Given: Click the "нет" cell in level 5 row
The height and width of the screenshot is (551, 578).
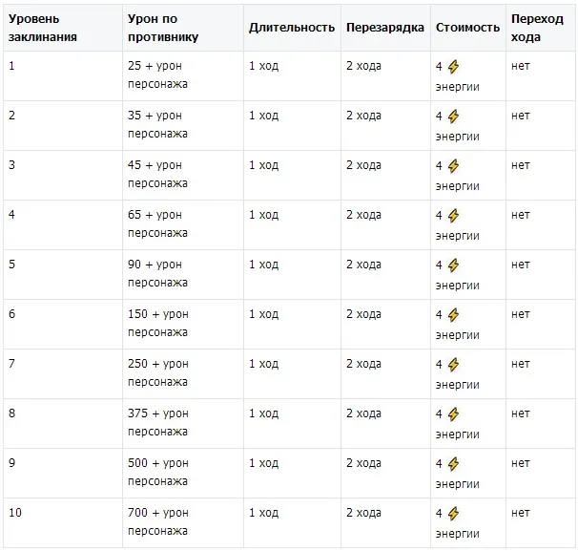Looking at the screenshot, I should click(521, 265).
